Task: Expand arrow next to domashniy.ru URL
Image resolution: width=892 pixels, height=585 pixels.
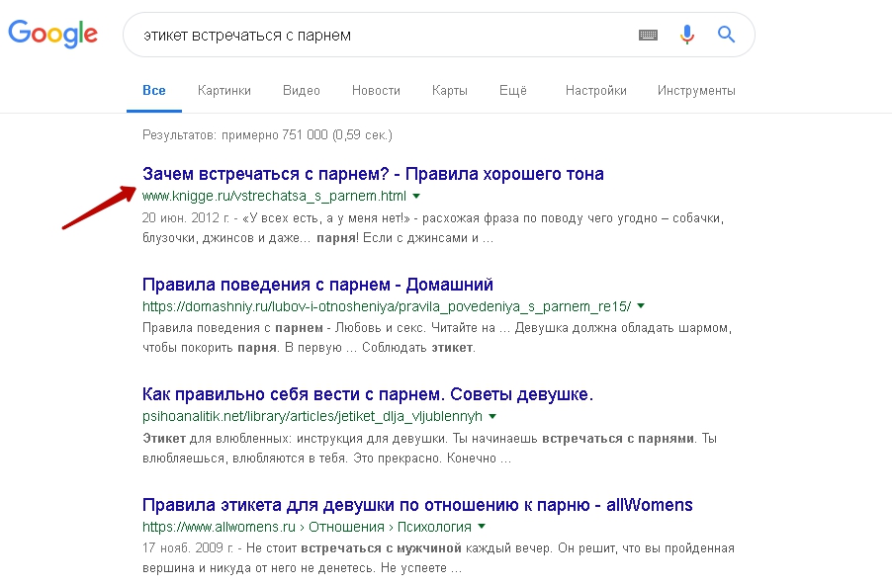Action: (641, 306)
